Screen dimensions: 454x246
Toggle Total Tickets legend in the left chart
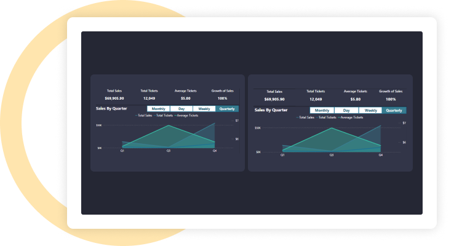[x=164, y=115]
